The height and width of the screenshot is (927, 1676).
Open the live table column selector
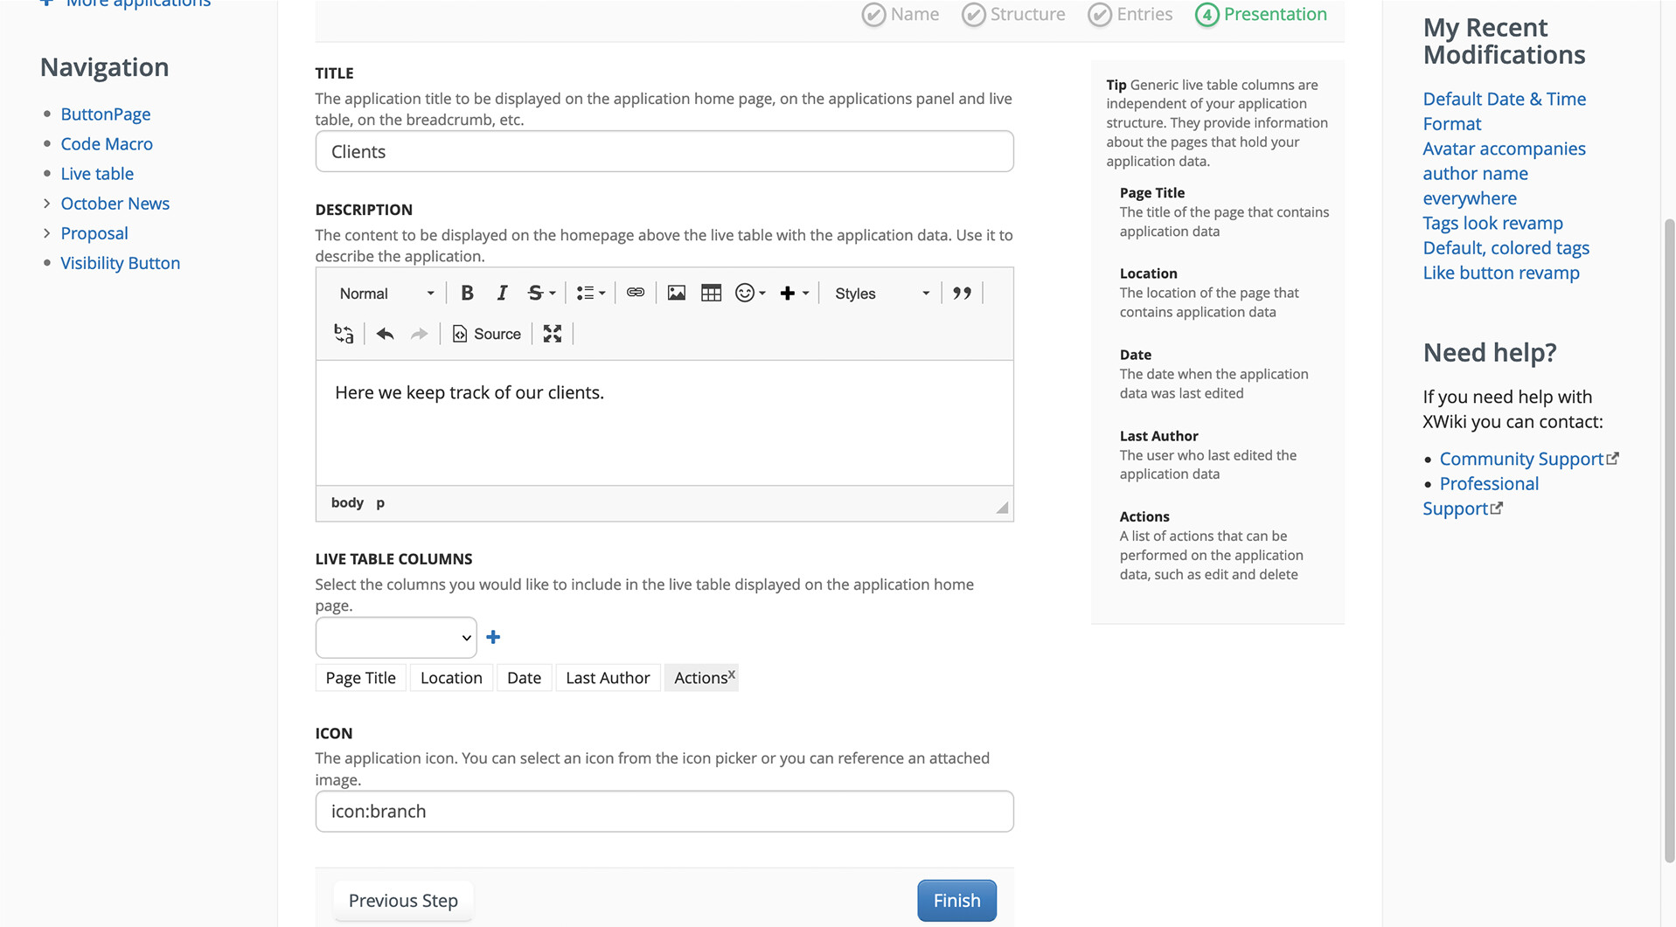(396, 638)
